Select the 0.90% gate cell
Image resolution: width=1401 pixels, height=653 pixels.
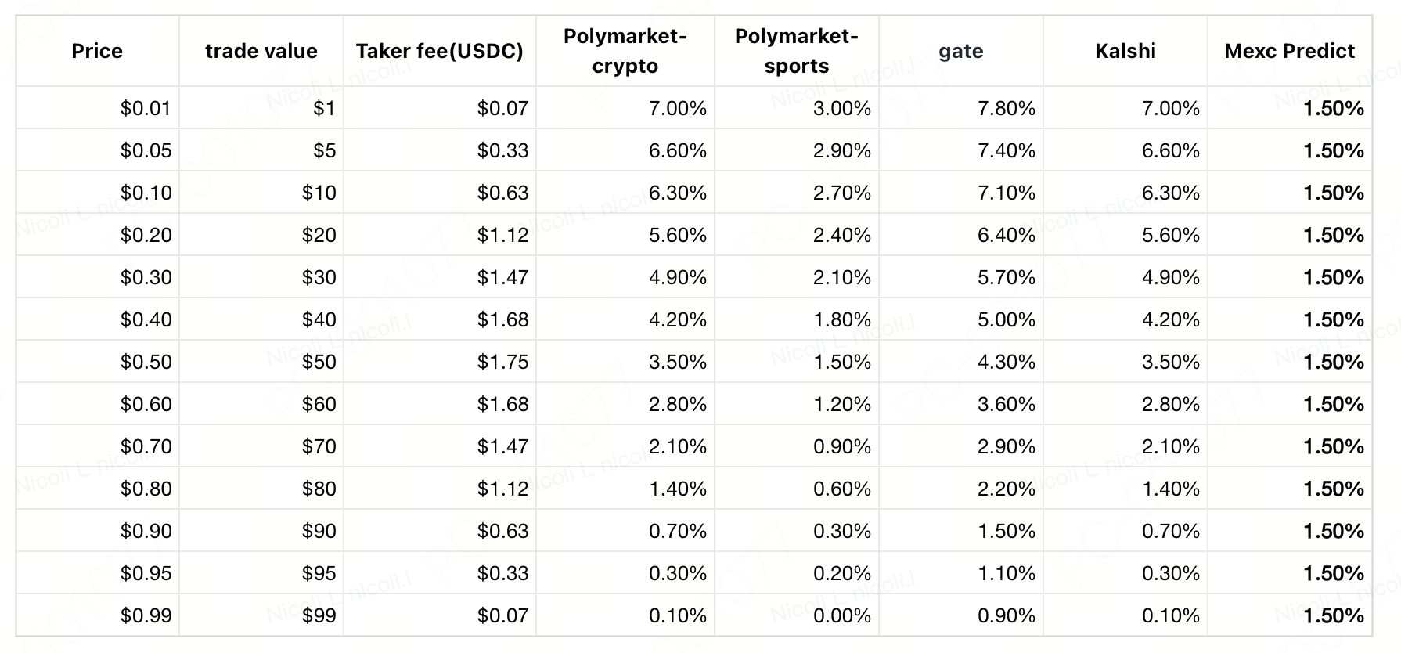point(961,615)
